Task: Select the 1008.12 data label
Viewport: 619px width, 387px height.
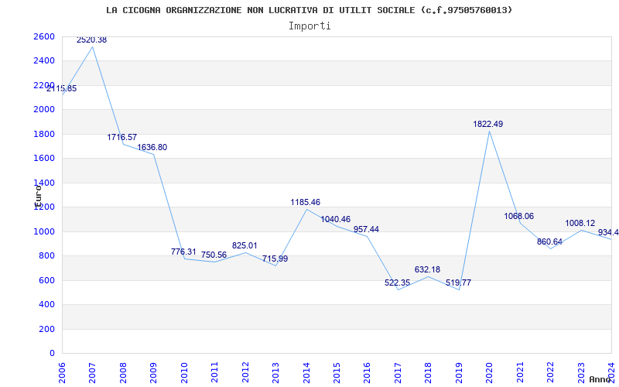Action: (580, 223)
